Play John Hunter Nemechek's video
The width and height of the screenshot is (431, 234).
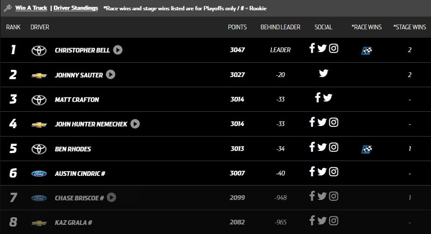click(135, 124)
